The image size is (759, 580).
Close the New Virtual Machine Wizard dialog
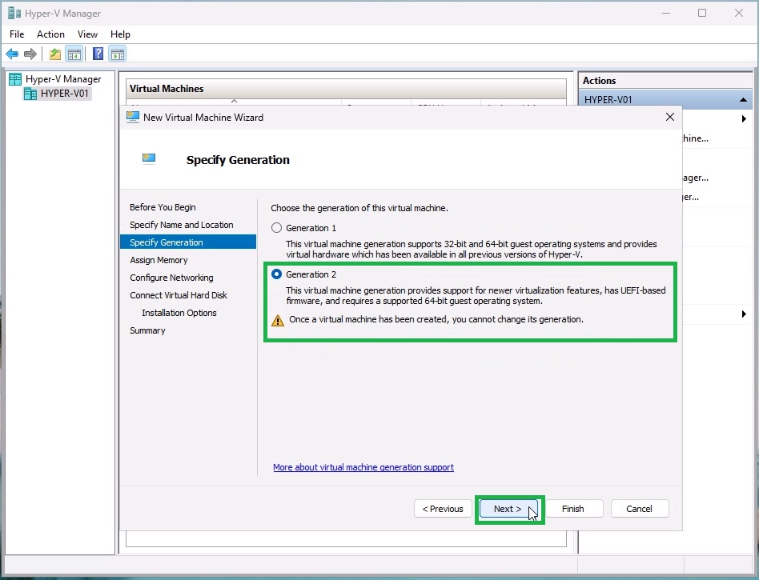(670, 117)
